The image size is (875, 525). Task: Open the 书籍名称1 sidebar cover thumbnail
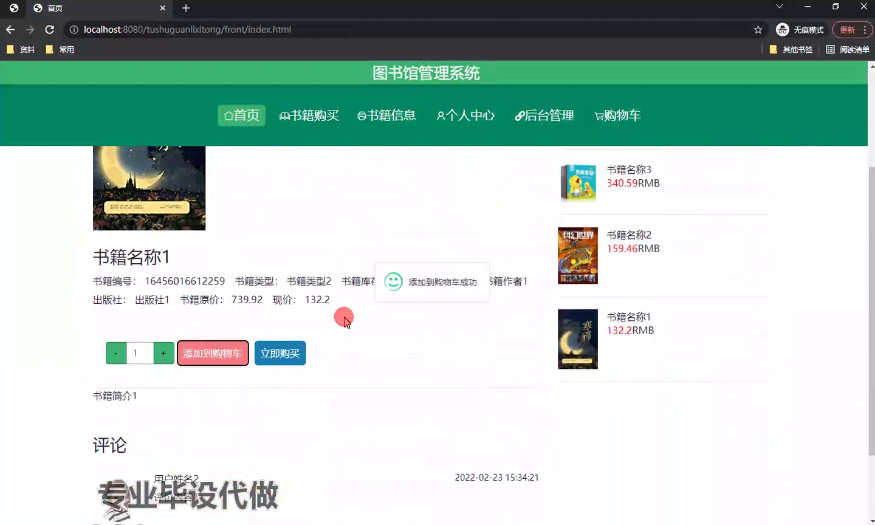click(578, 339)
